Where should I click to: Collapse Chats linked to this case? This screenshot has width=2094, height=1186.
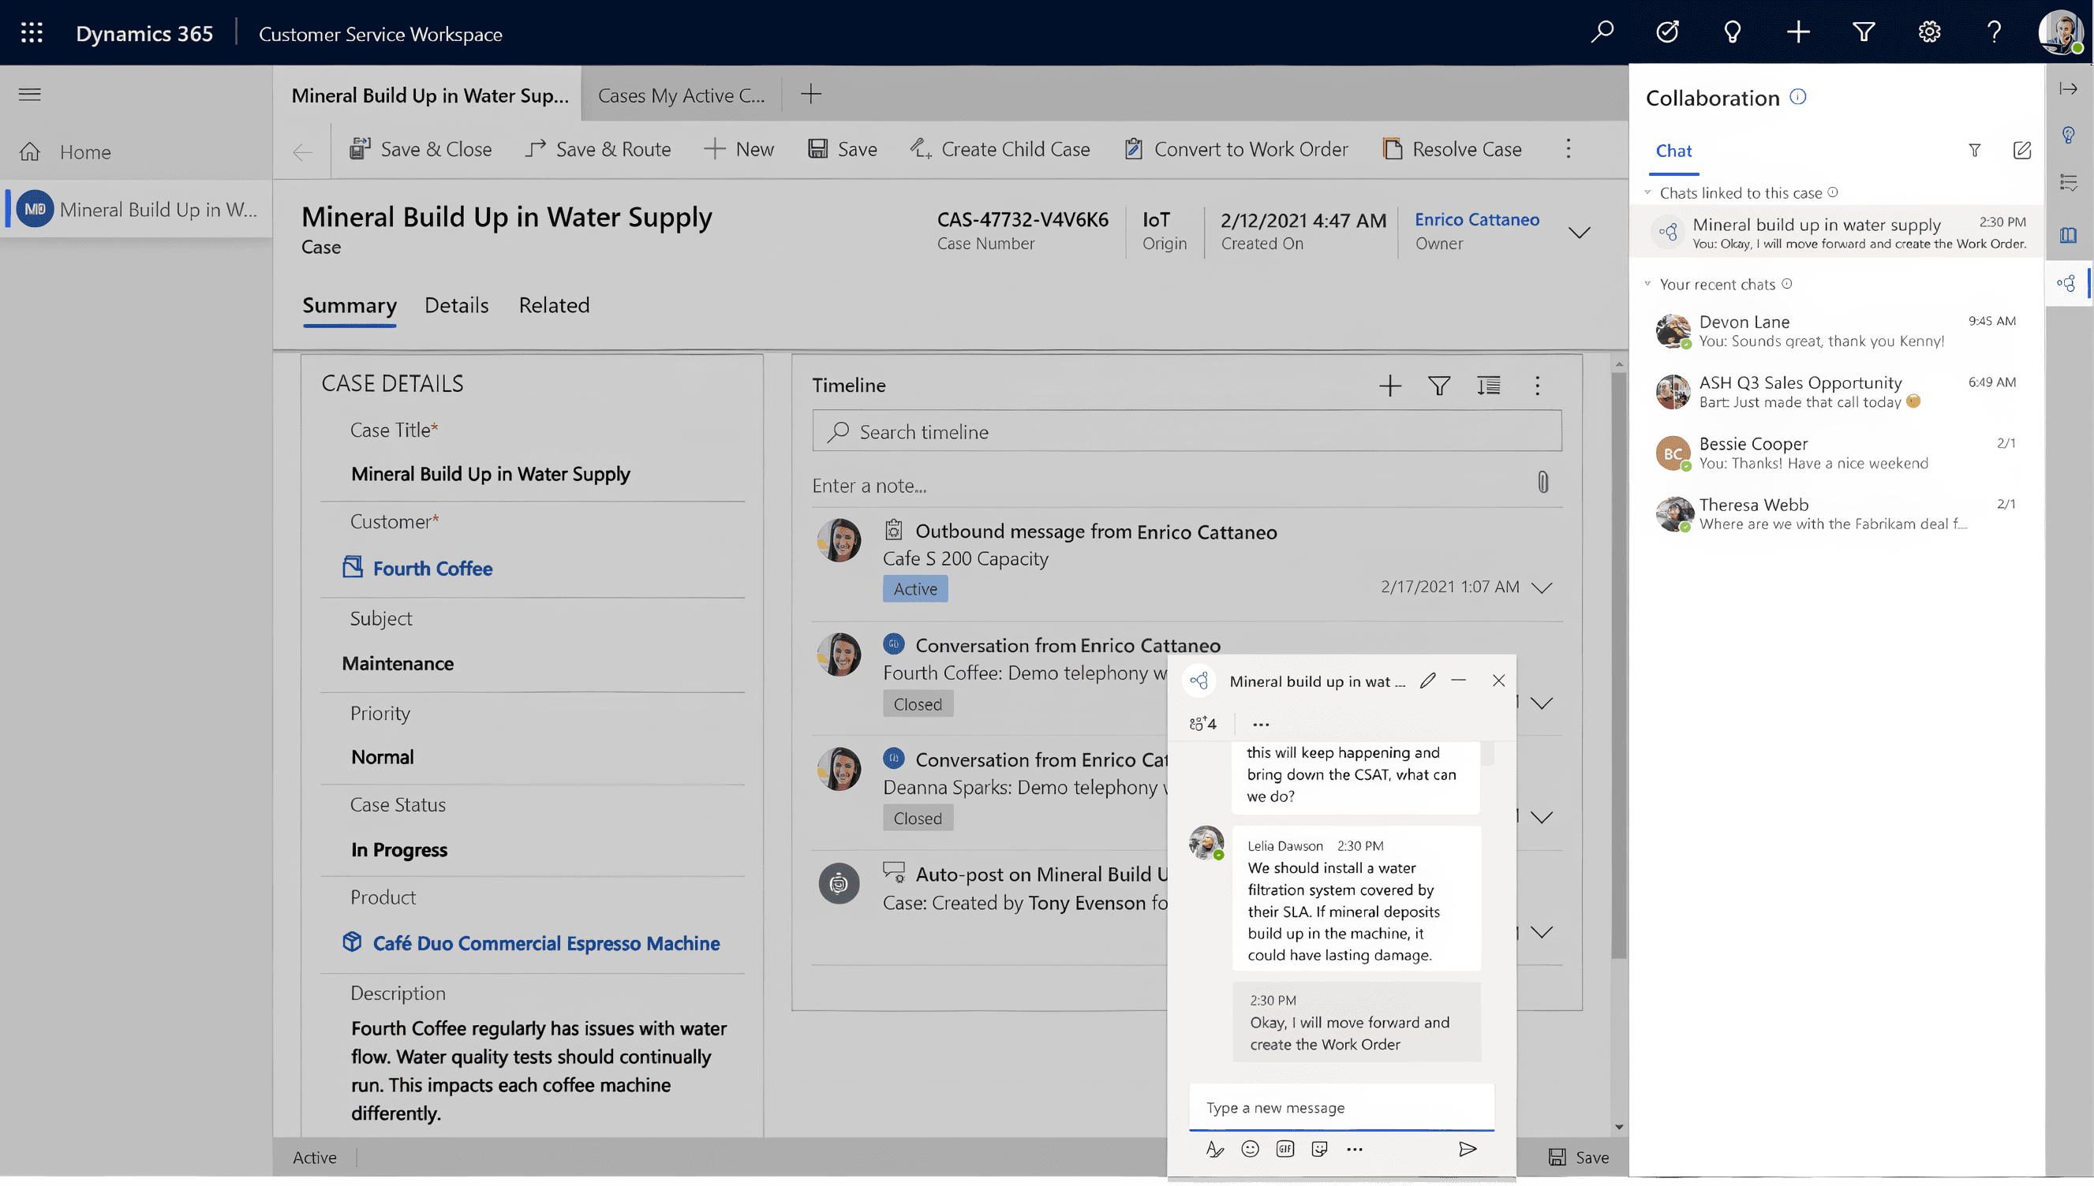coord(1648,193)
